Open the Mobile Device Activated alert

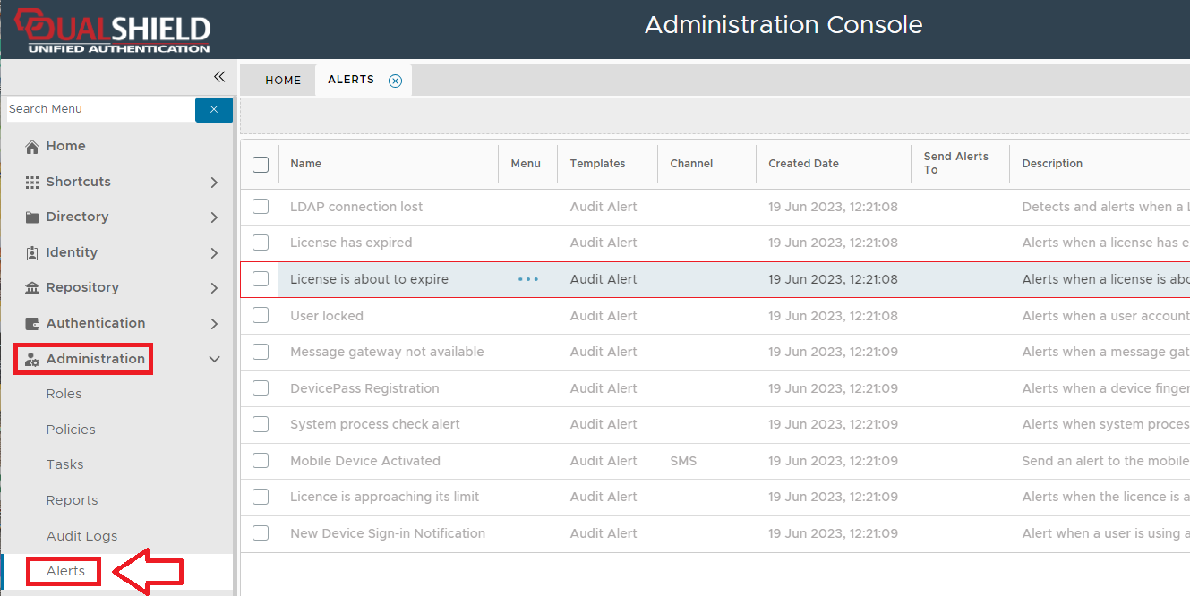[x=365, y=461]
